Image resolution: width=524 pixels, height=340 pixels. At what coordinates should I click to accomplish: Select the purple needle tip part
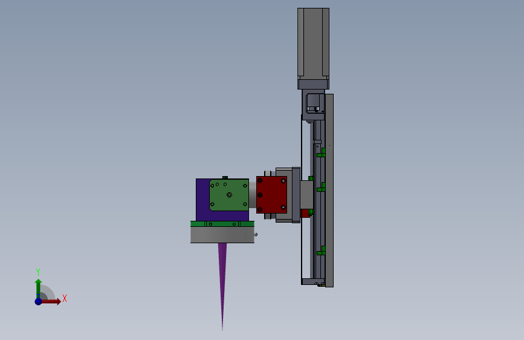[x=222, y=286]
